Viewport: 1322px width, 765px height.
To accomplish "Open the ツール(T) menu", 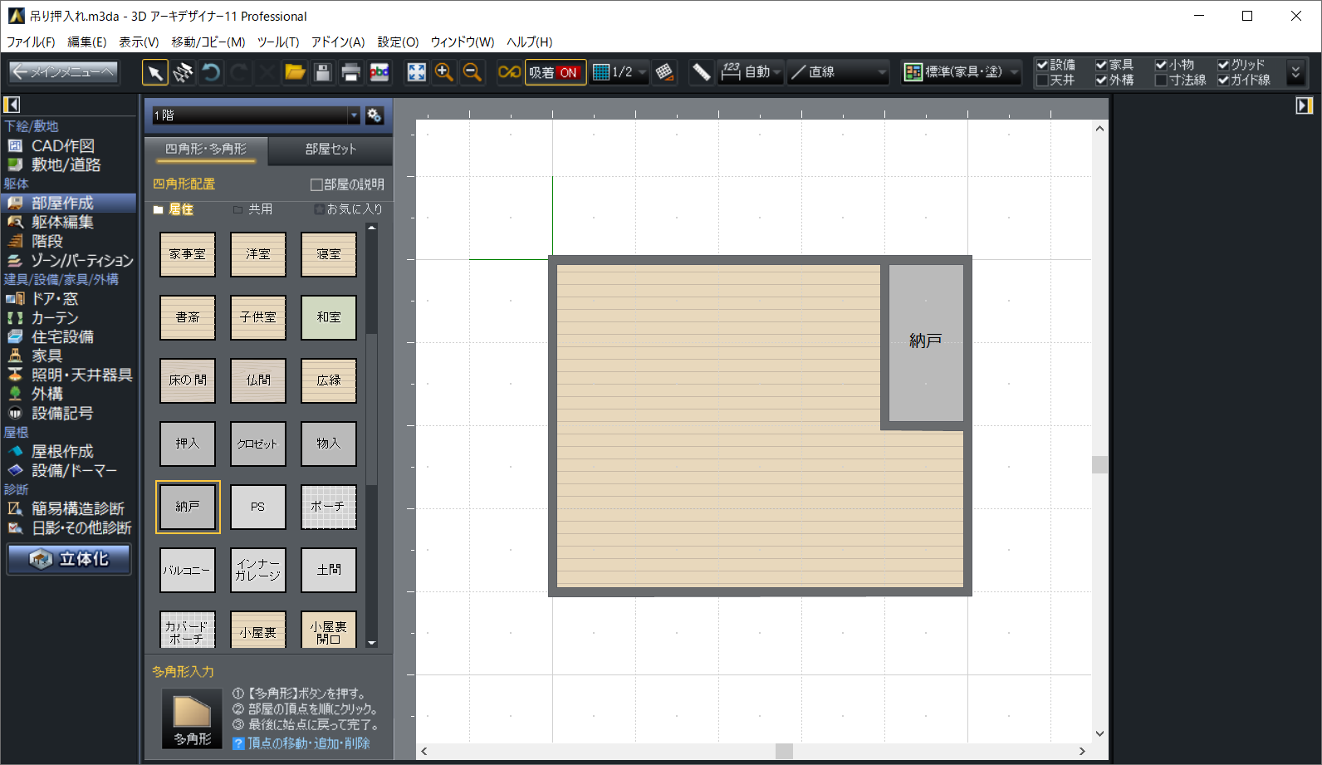I will tap(277, 42).
